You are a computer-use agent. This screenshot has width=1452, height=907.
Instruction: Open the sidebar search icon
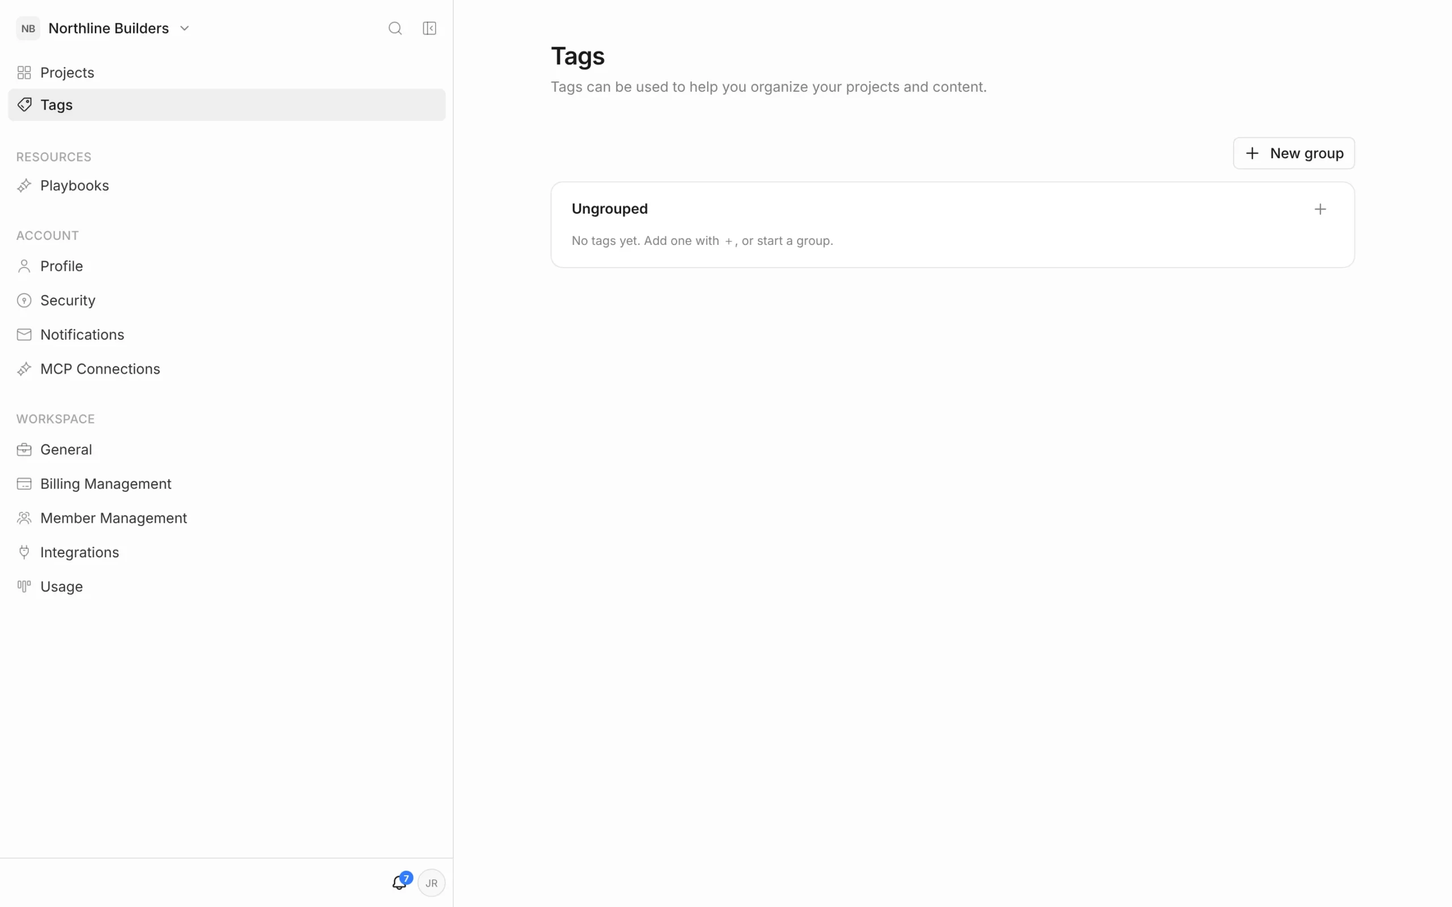coord(395,28)
